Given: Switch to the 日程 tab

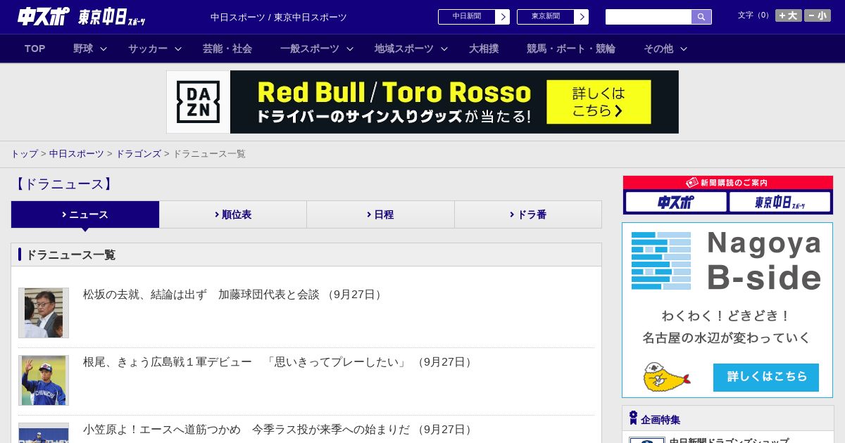Looking at the screenshot, I should click(x=380, y=214).
